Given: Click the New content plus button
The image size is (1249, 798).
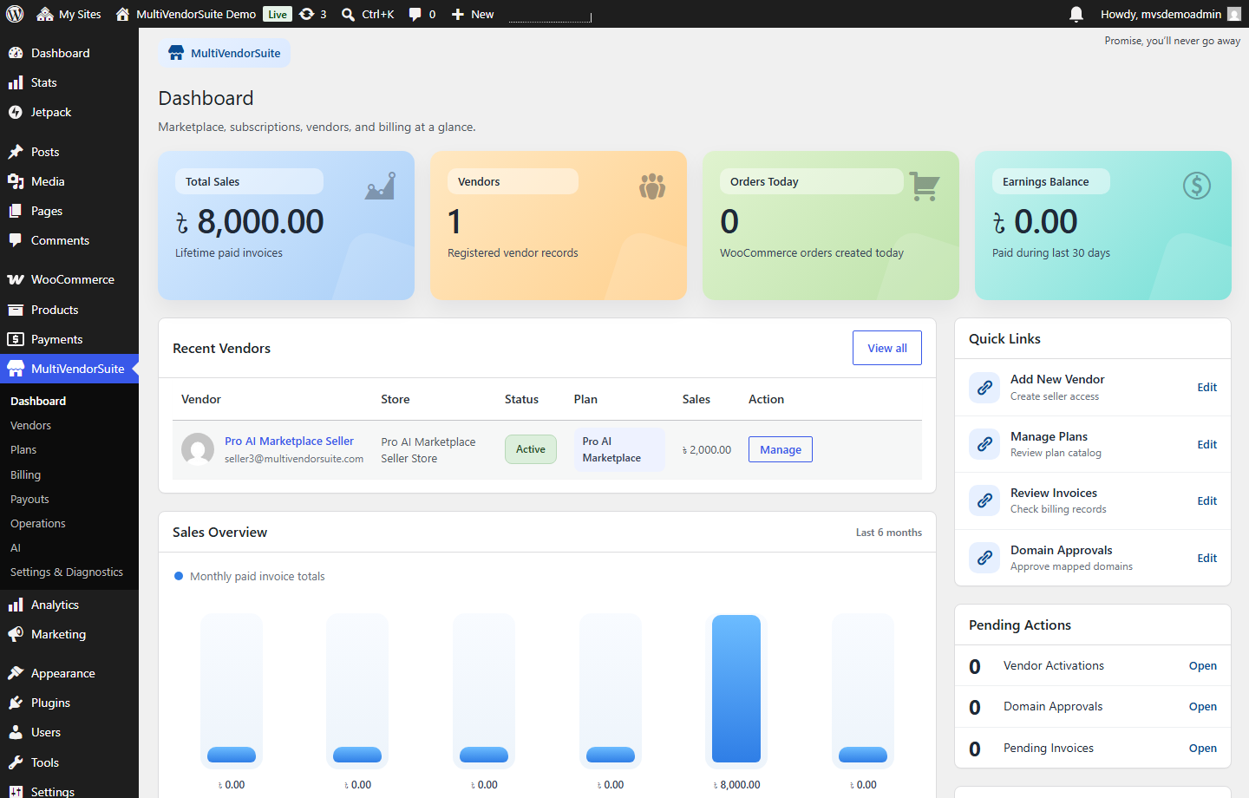Looking at the screenshot, I should (x=473, y=14).
